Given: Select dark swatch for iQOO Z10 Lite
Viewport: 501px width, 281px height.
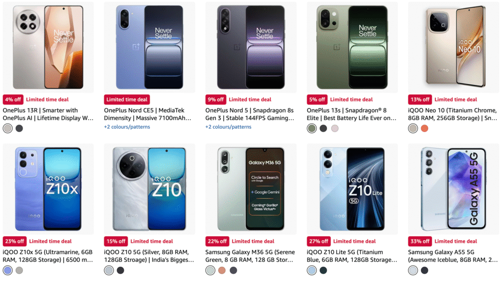Looking at the screenshot, I should (x=323, y=270).
